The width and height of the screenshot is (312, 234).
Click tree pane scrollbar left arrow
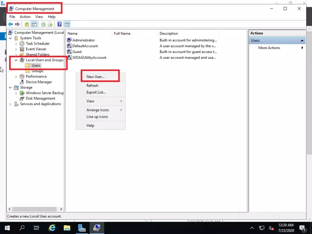point(9,209)
